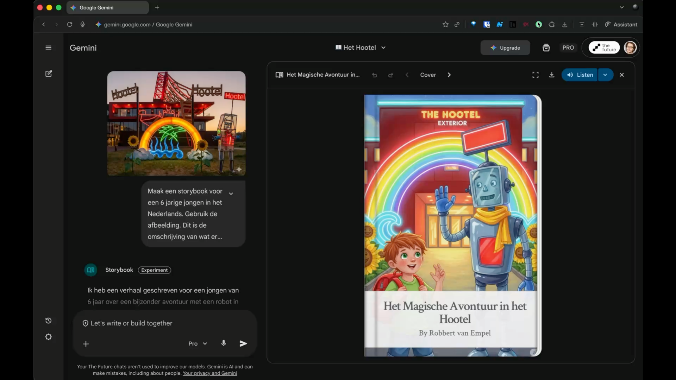Bookmark this page with the star icon
Viewport: 676px width, 380px height.
pyautogui.click(x=445, y=24)
